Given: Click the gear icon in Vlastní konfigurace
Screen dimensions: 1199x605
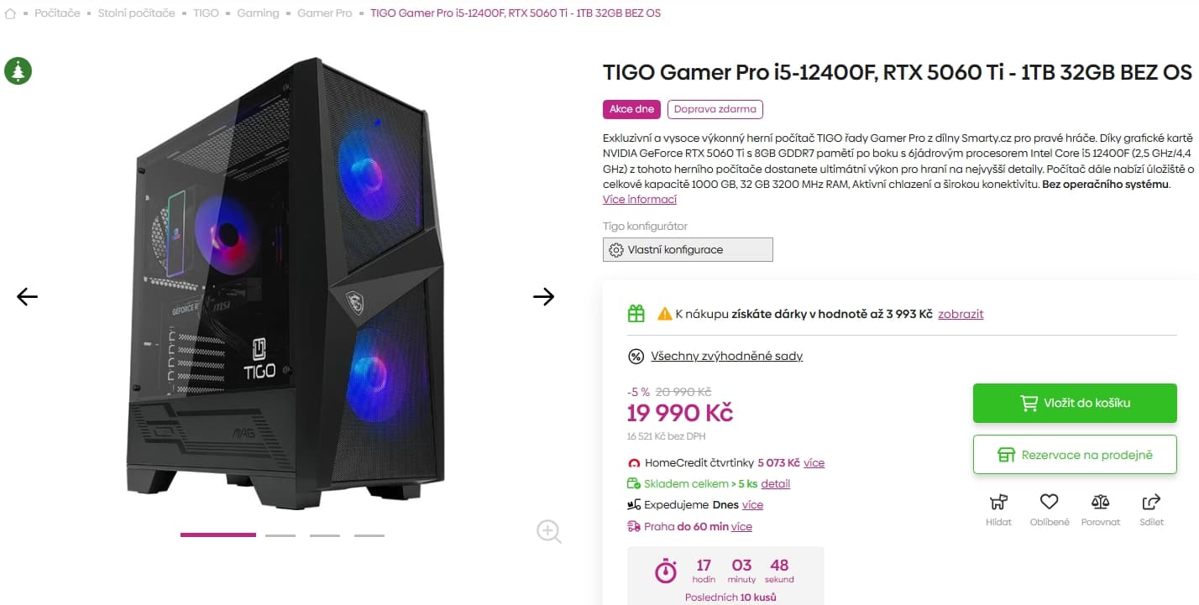Looking at the screenshot, I should [617, 249].
